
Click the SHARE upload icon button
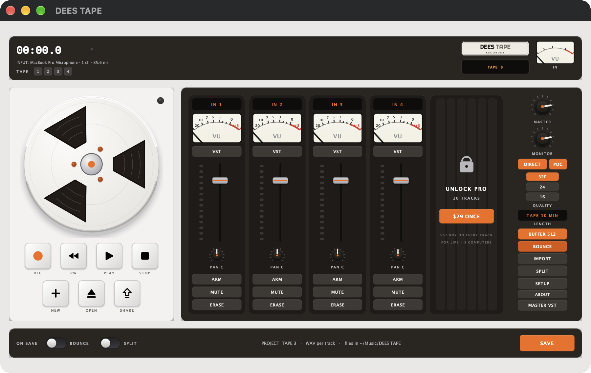click(x=127, y=293)
